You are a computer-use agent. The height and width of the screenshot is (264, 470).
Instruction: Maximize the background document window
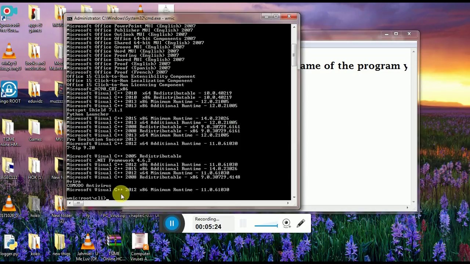coord(396,34)
